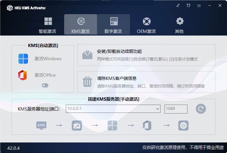The width and height of the screenshot is (227, 153).
Task: Minimize the HEU KMS Activator window
Action: 210,6
